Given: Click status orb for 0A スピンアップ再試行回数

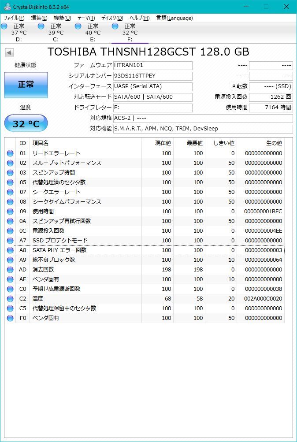Looking at the screenshot, I should tap(10, 221).
